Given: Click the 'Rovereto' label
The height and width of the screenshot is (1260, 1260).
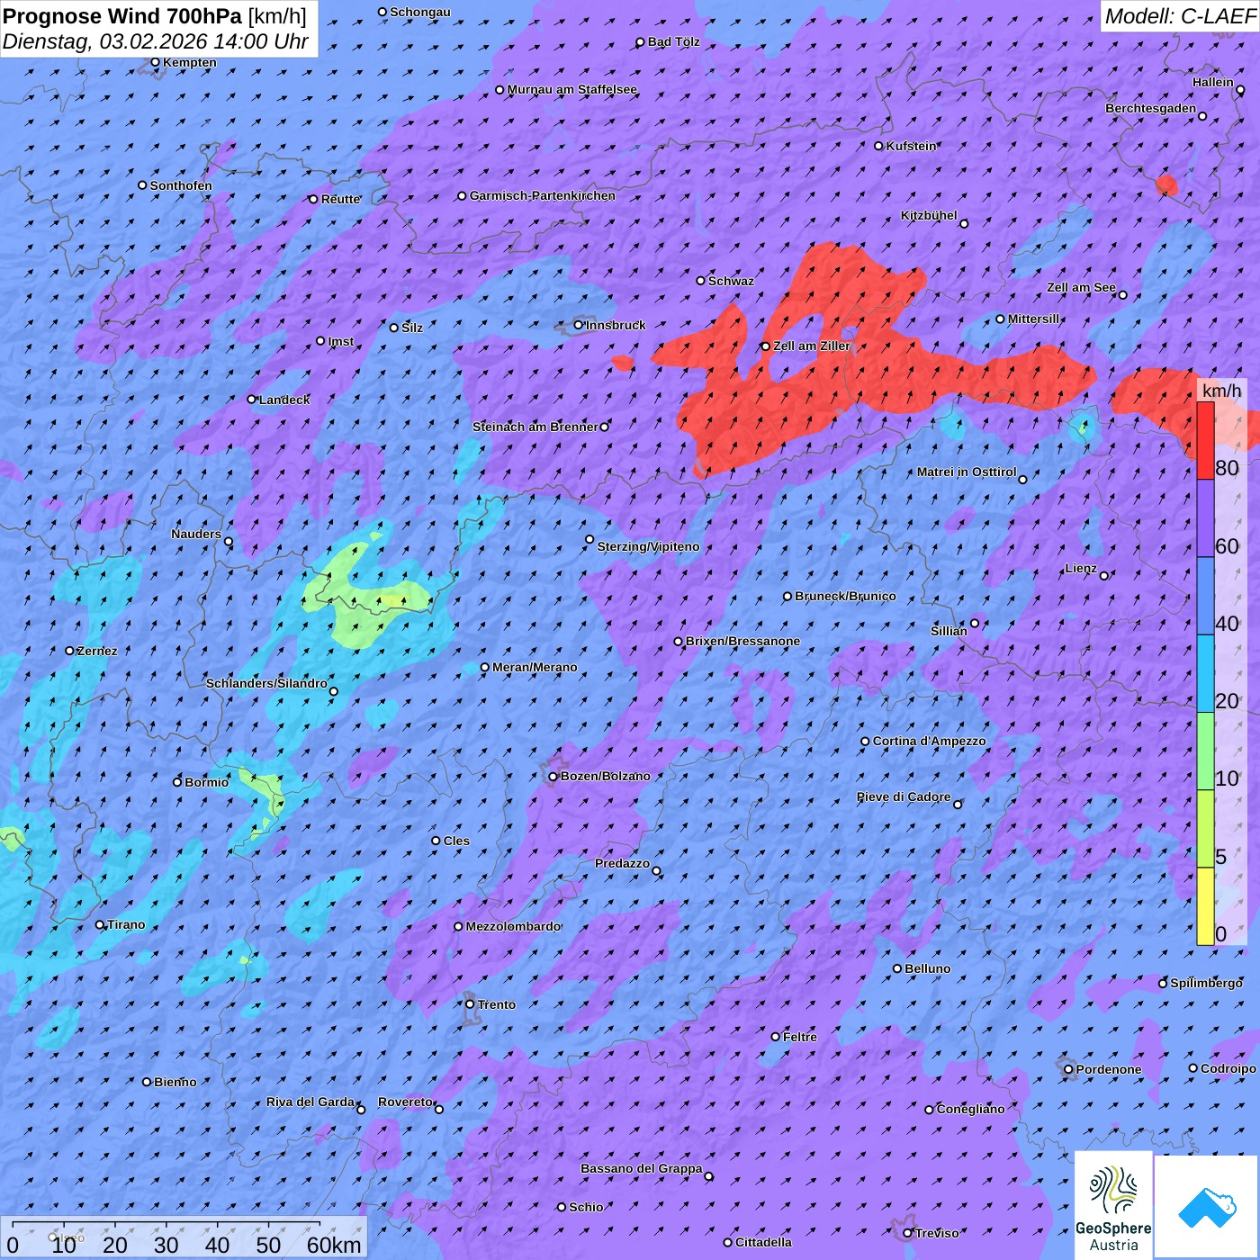Looking at the screenshot, I should [x=405, y=1102].
